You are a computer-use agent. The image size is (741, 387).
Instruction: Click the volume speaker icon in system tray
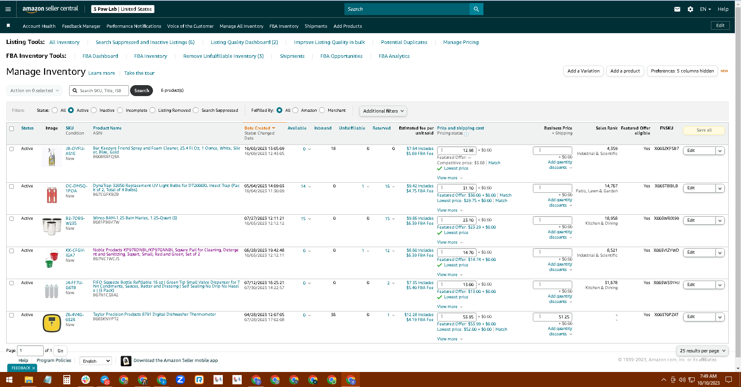[x=682, y=380]
